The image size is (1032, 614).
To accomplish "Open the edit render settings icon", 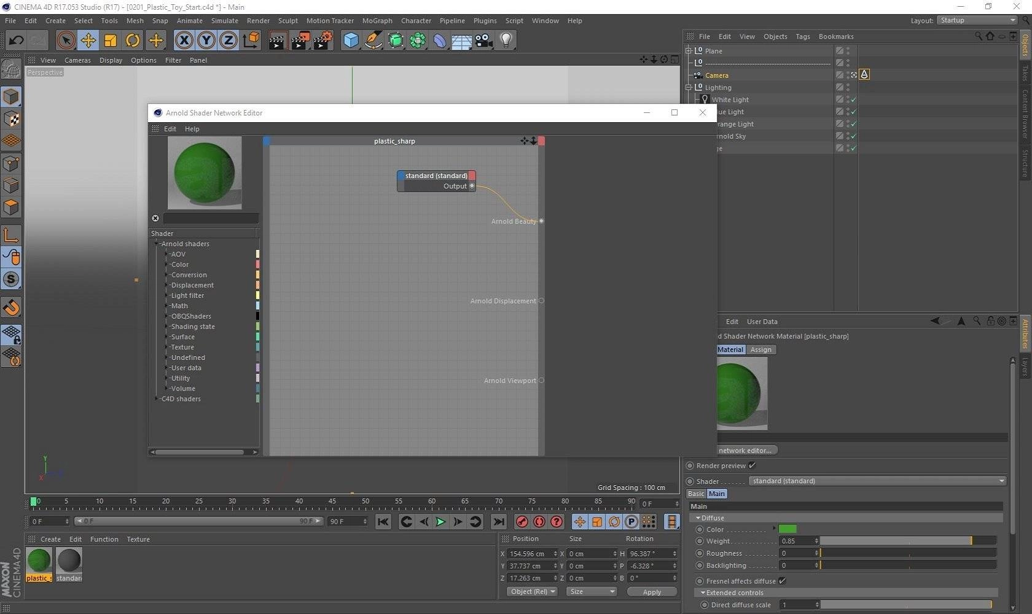I will 323,41.
